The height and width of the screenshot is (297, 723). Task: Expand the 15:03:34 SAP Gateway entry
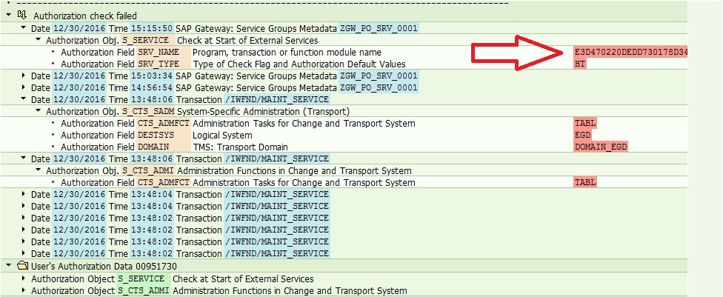coord(24,75)
